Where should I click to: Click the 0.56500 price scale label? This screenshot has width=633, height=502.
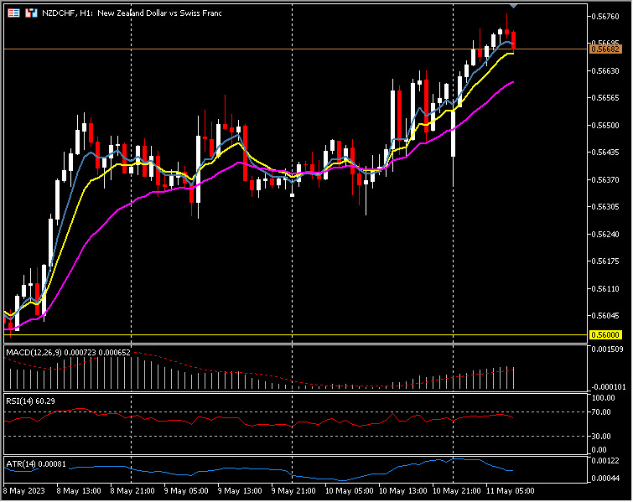pos(604,126)
